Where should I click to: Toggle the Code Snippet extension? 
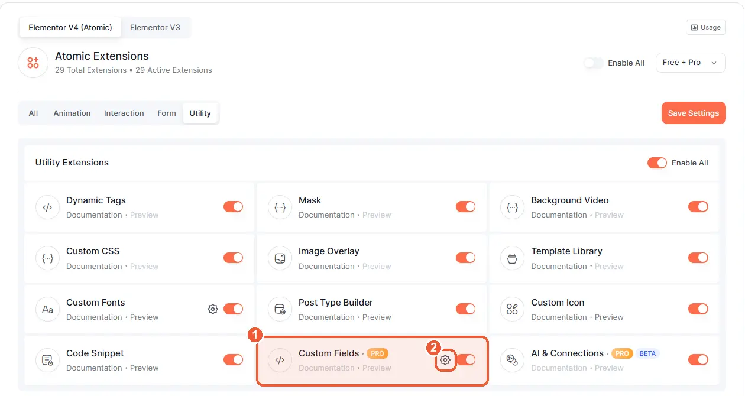(x=233, y=359)
